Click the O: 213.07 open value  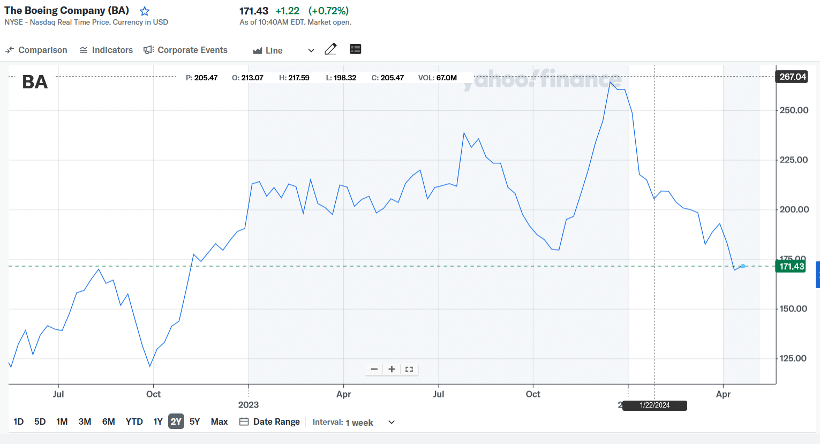(247, 78)
